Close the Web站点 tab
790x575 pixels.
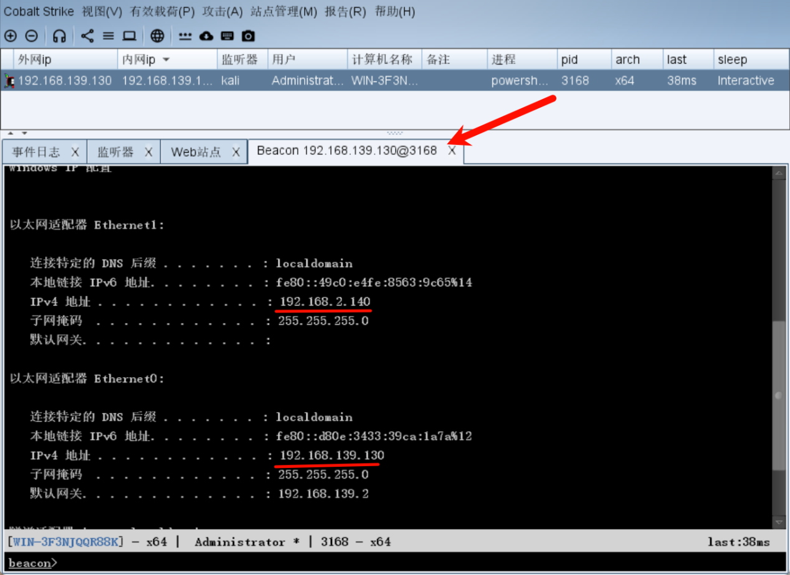tap(236, 152)
